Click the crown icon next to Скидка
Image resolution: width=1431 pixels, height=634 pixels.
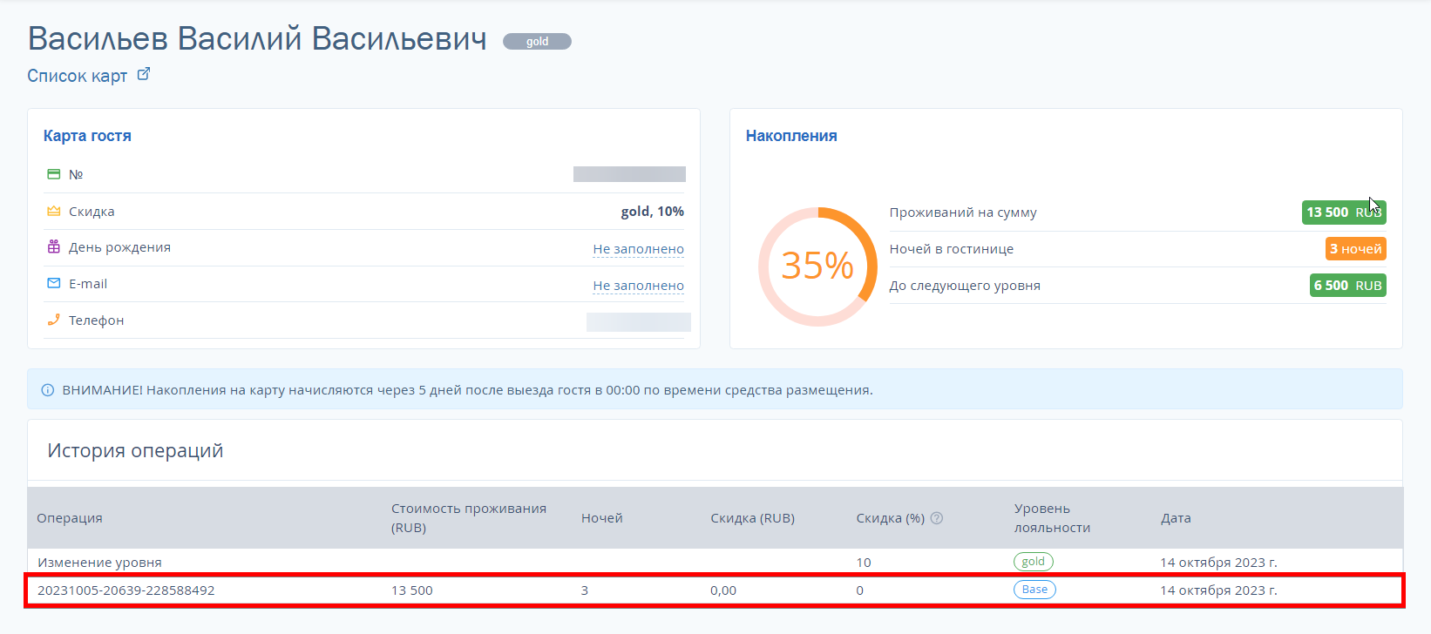click(x=54, y=211)
